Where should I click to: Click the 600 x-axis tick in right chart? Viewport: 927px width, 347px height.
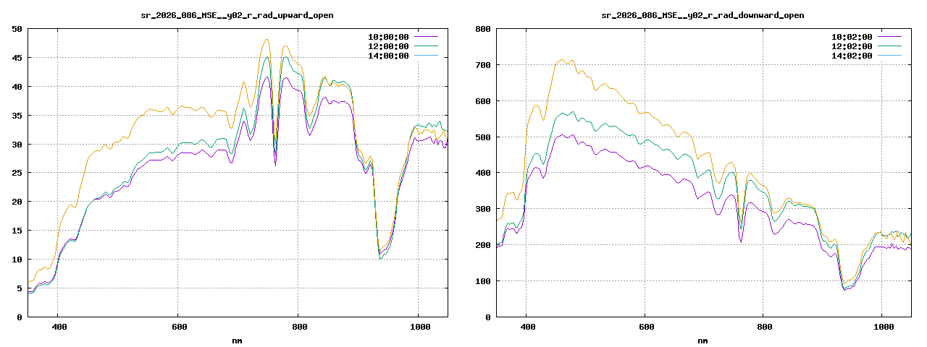point(644,327)
